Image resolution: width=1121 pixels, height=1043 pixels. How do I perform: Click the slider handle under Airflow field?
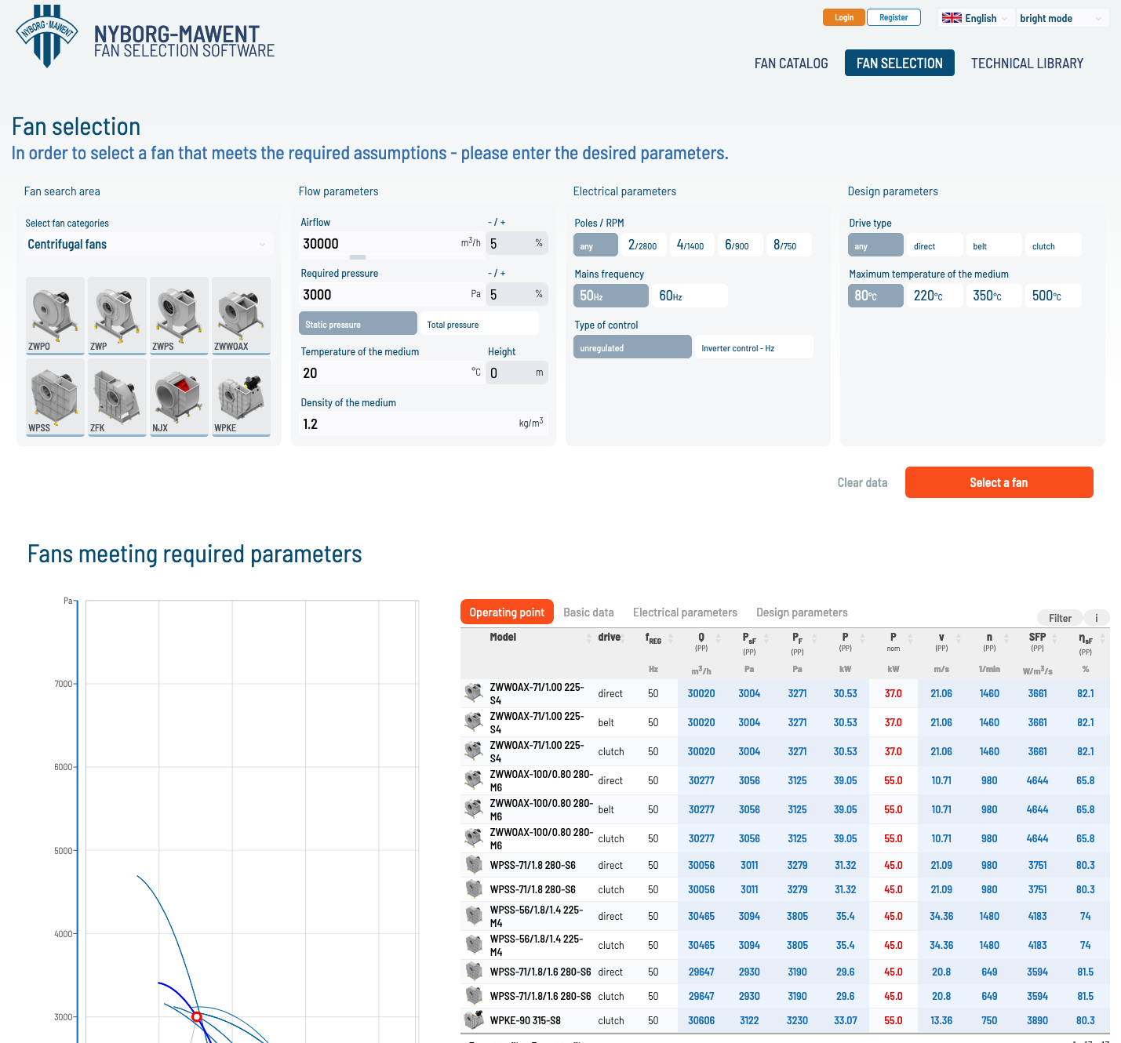click(x=358, y=257)
